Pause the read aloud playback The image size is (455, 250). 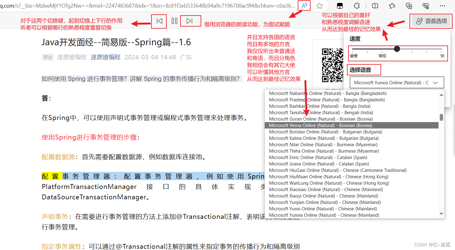pos(174,21)
